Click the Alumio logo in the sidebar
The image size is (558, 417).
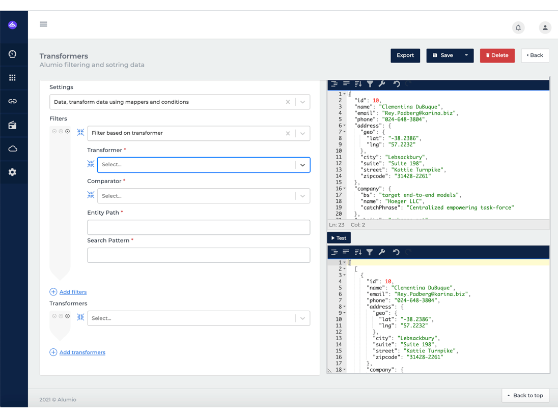[x=12, y=25]
